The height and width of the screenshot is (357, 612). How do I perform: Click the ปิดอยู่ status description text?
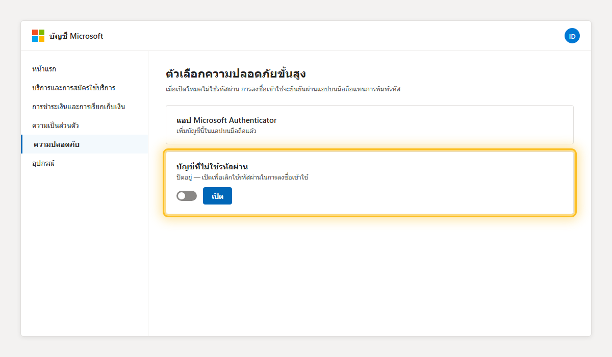(x=242, y=177)
